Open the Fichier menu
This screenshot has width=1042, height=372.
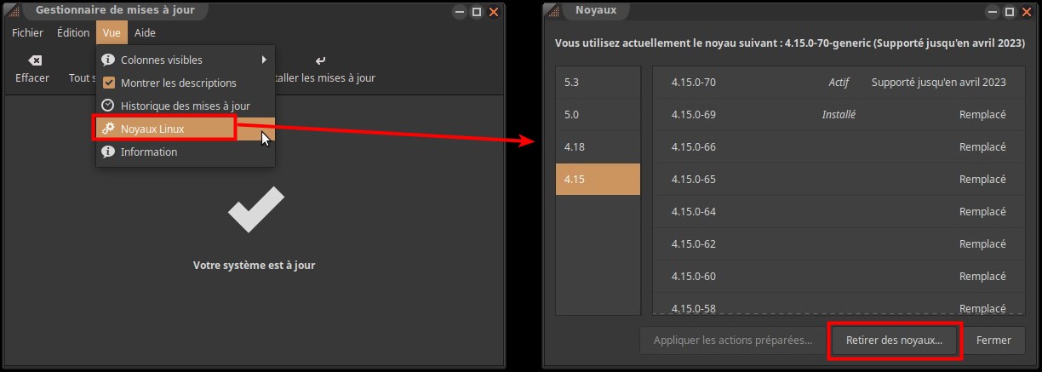(27, 32)
